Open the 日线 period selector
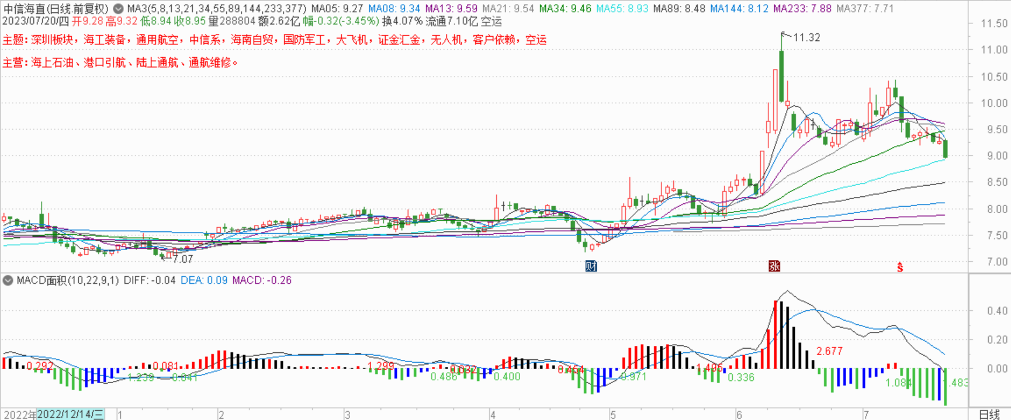1011x420 pixels. tap(989, 414)
